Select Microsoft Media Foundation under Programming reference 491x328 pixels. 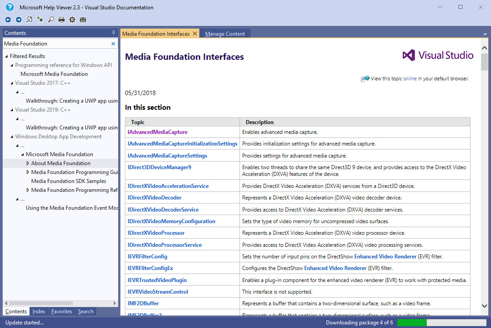coord(54,74)
